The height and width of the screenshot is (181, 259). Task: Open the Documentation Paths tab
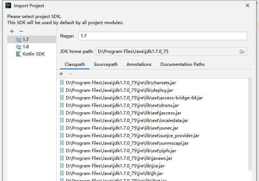(x=182, y=64)
